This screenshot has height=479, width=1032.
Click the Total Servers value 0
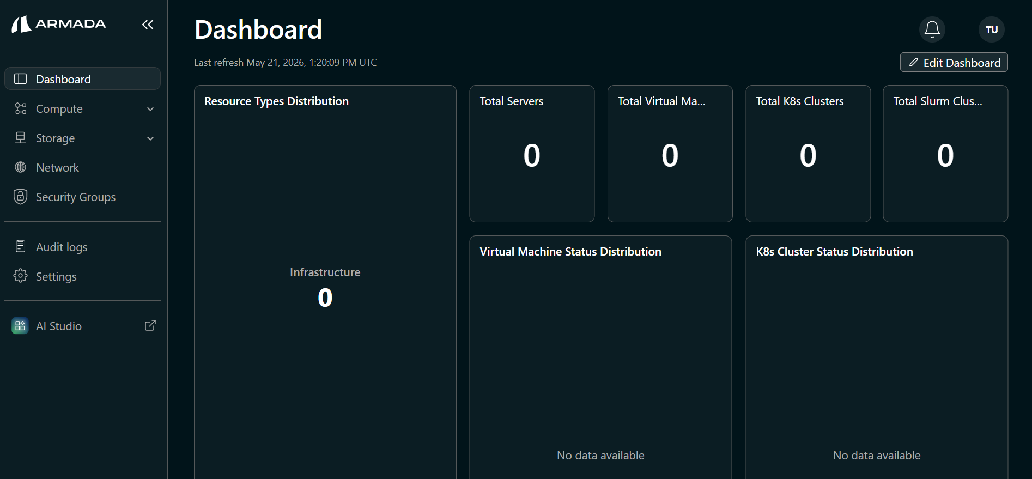tap(532, 155)
